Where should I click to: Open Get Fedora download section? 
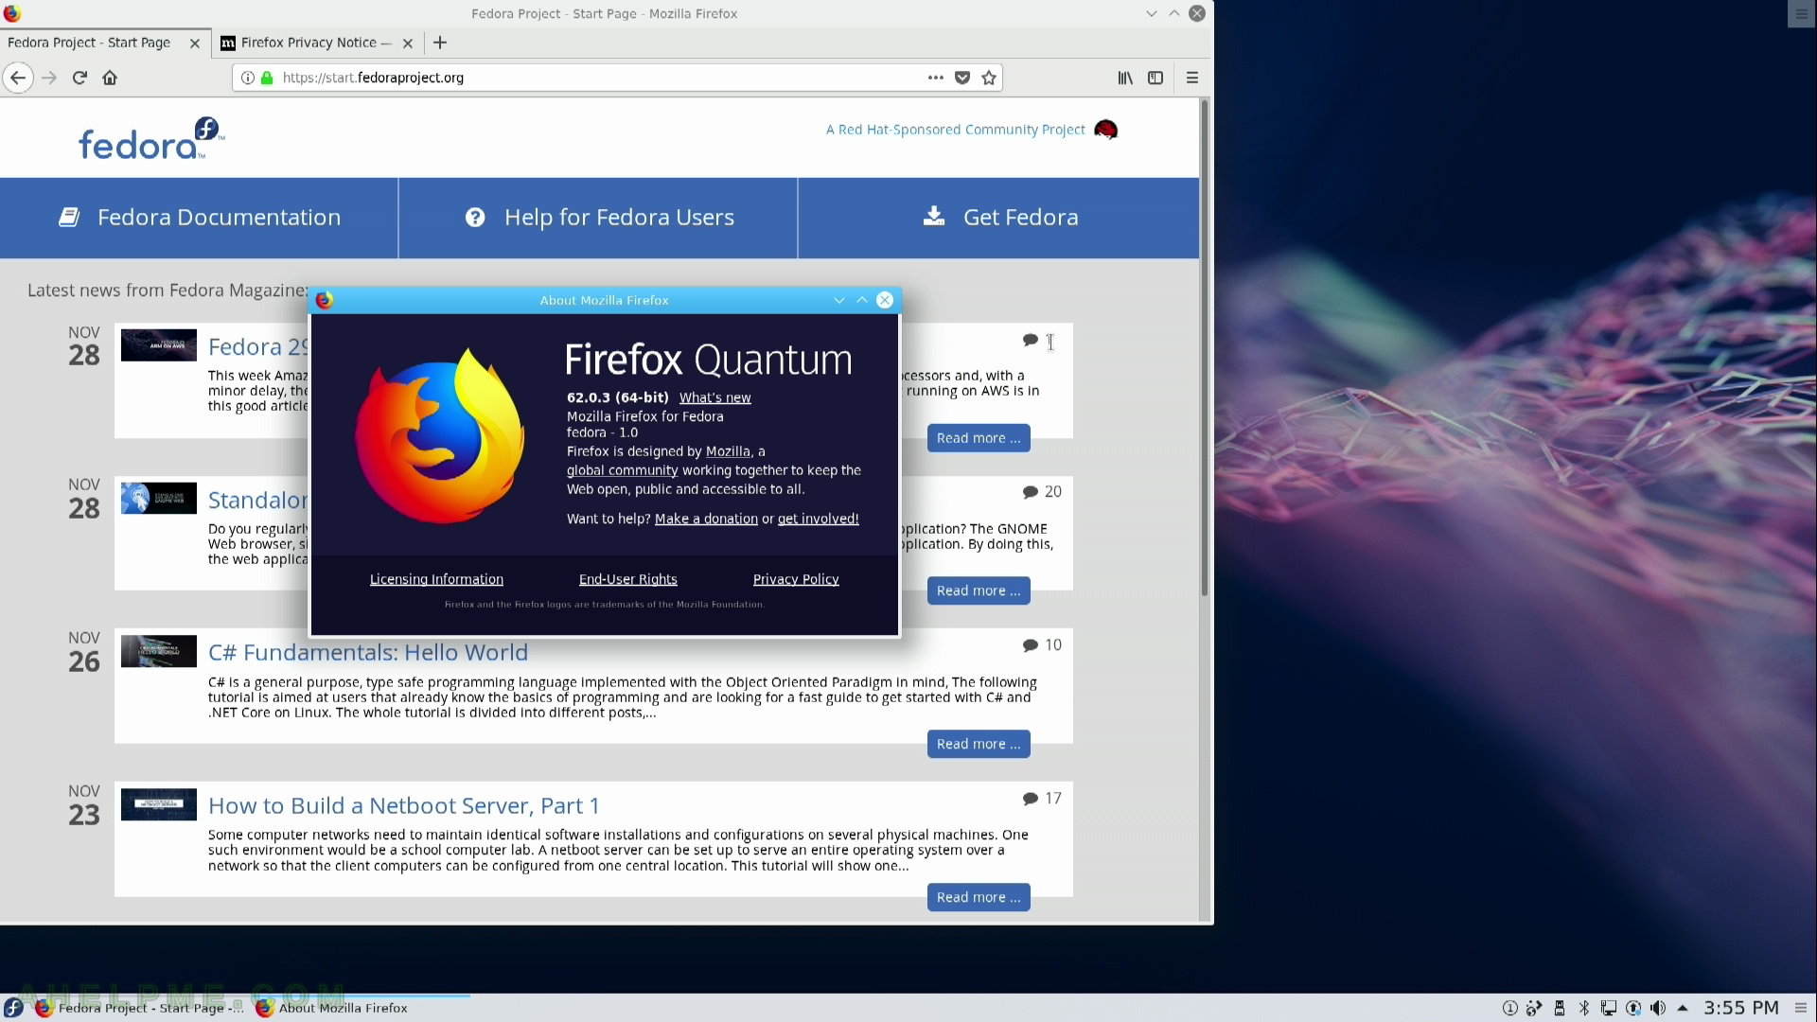(999, 218)
